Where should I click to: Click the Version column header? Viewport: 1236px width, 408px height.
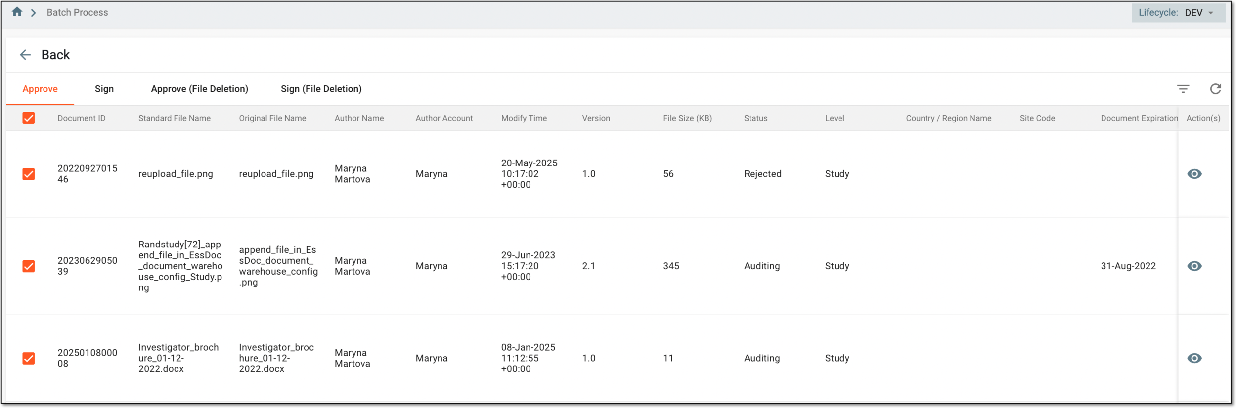click(x=596, y=118)
